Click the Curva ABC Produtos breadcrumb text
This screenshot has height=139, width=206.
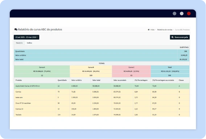tap(182, 30)
